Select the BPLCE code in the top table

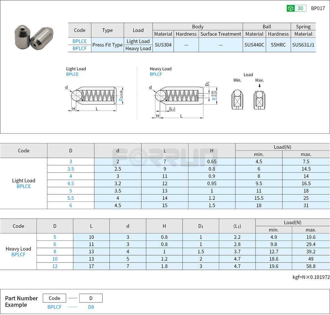point(80,41)
